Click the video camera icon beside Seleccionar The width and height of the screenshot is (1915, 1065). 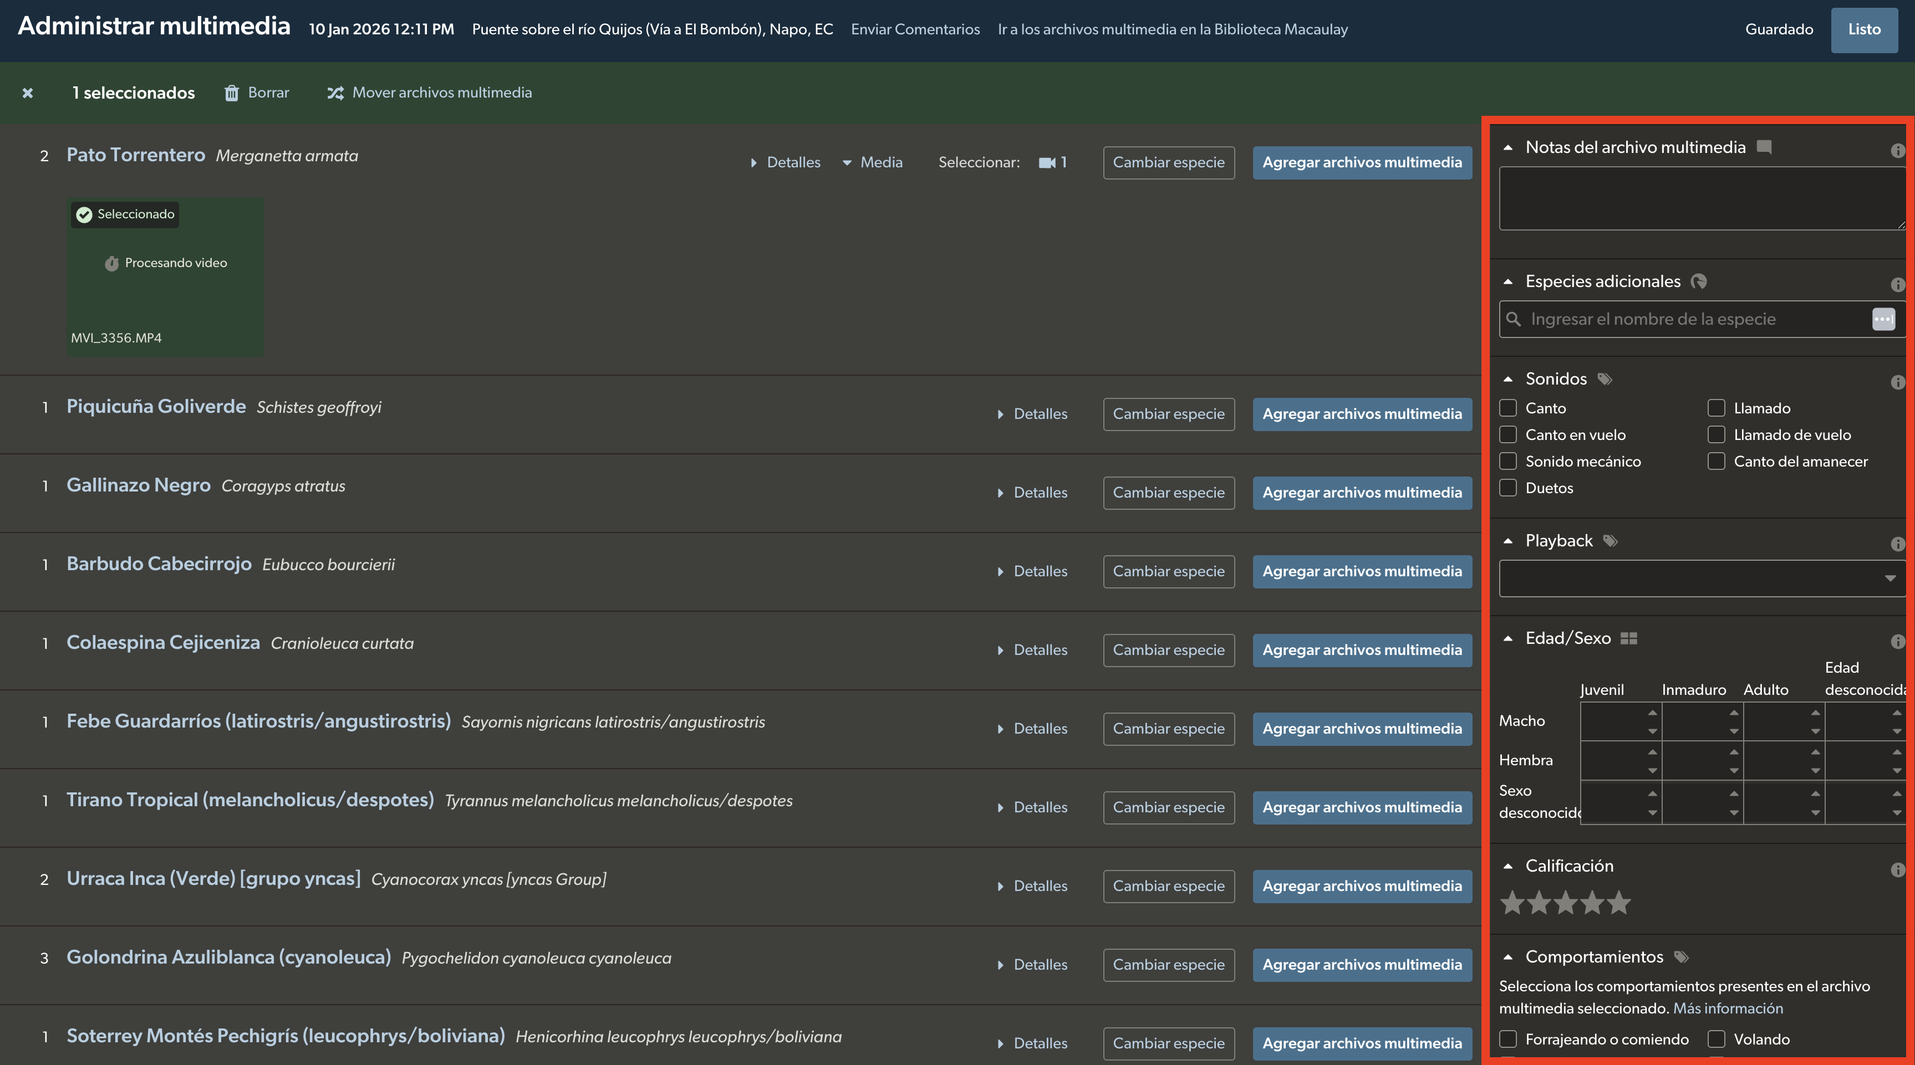point(1047,162)
